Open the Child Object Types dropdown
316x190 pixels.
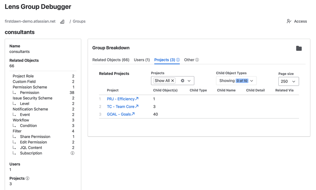point(251,81)
